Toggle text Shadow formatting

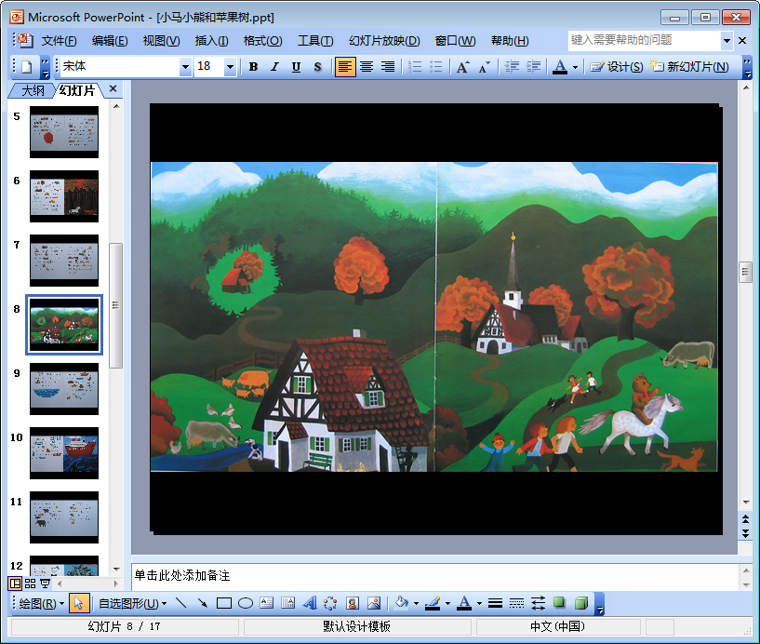tap(317, 67)
